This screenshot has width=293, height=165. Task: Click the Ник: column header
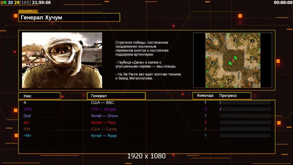pyautogui.click(x=39, y=96)
